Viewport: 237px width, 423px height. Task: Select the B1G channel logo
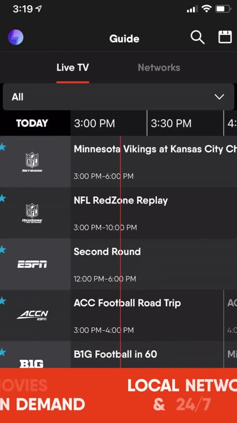tap(32, 364)
